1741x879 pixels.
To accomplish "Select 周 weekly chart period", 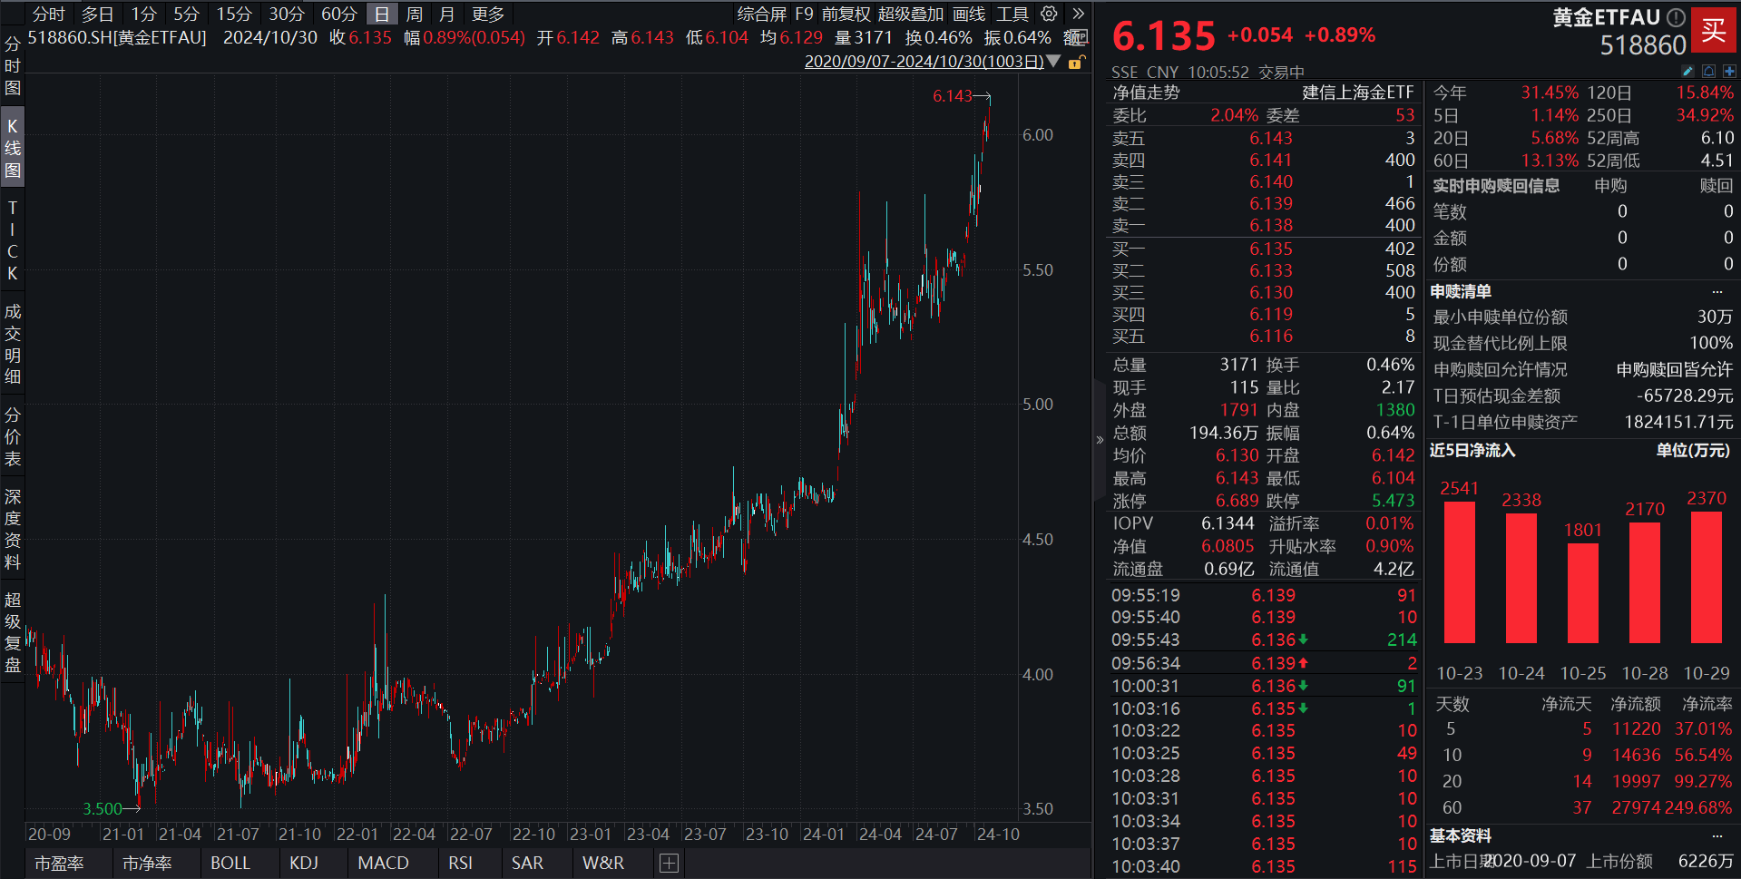I will [x=415, y=14].
